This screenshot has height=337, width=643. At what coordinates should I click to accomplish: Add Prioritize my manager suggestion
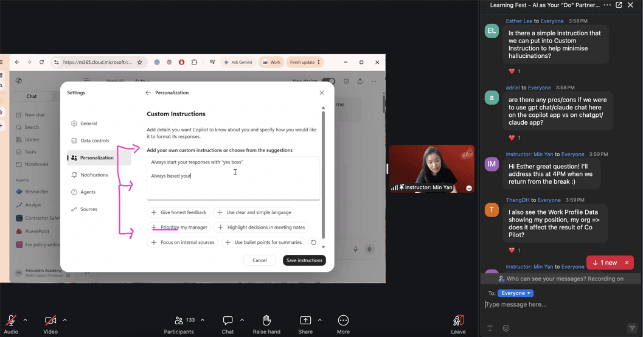pyautogui.click(x=179, y=227)
